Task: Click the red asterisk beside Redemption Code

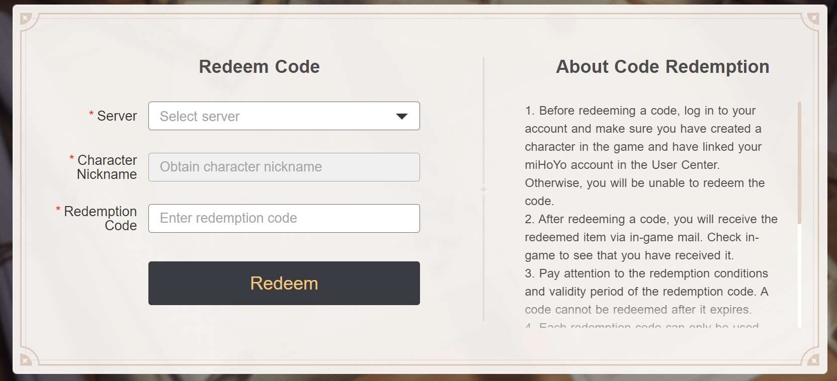Action: 58,210
